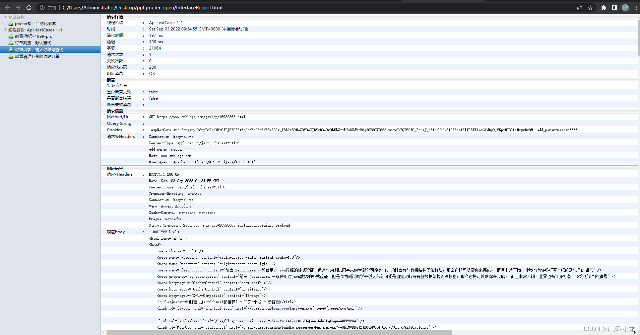Click thread name value Api-testCases 1-1
Image resolution: width=640 pixels, height=335 pixels.
point(166,22)
